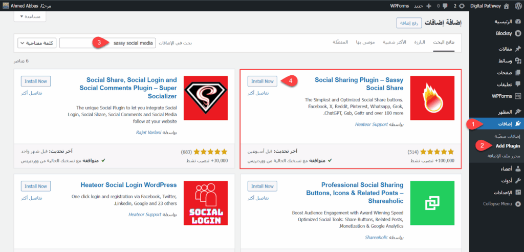524x252 pixels.
Task: Open تفاصيل أكثر for Heateor Social Login
Action: click(31, 198)
